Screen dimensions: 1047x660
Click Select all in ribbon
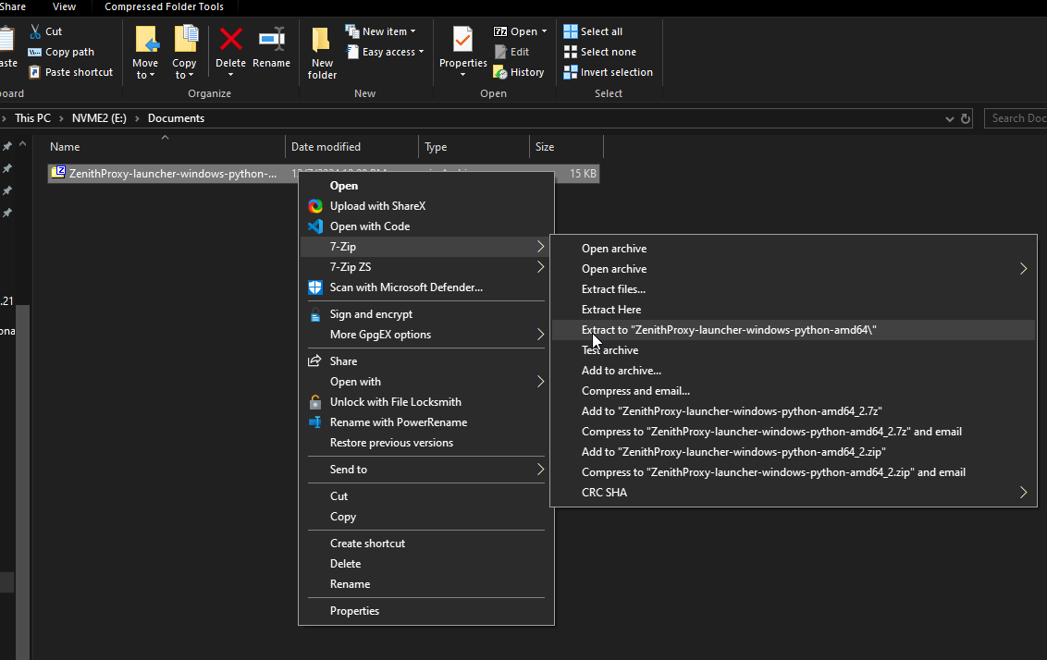[x=593, y=31]
